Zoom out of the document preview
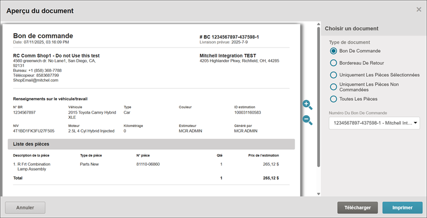Viewport: 427px width, 218px height. point(307,120)
